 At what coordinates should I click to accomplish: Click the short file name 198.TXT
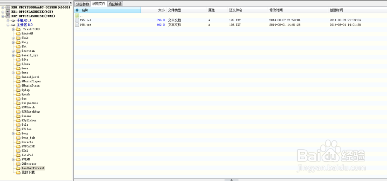[x=235, y=25]
